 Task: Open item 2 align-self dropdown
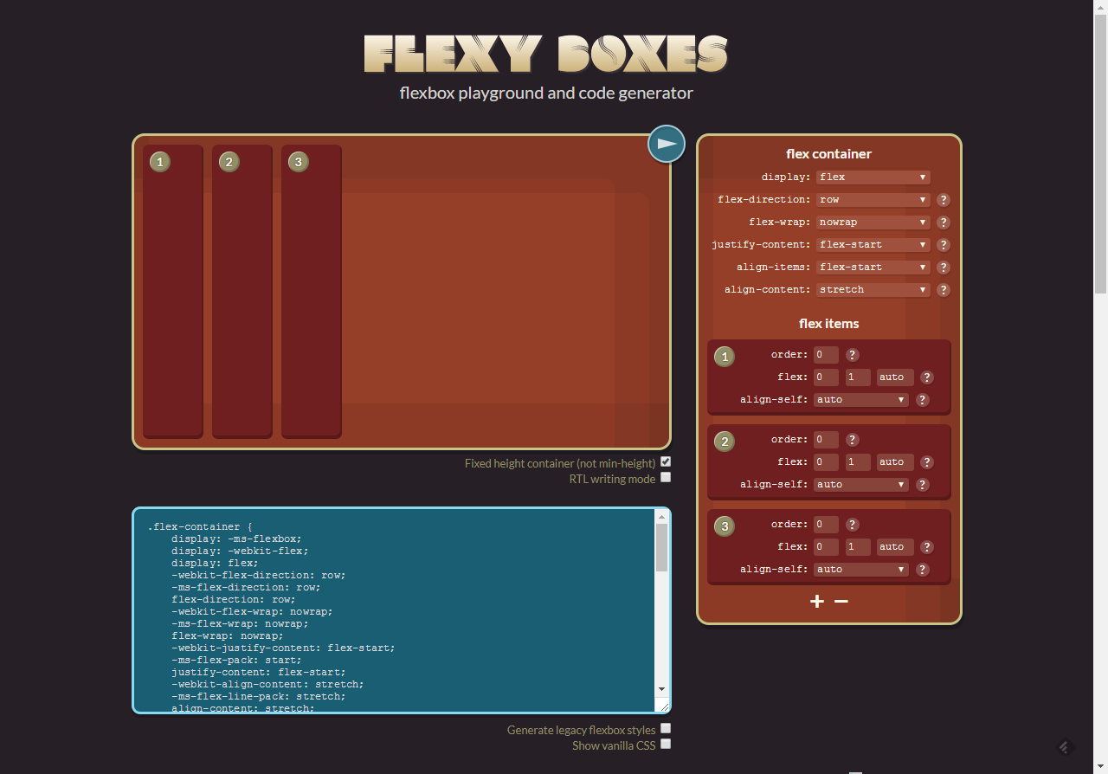[x=860, y=485]
